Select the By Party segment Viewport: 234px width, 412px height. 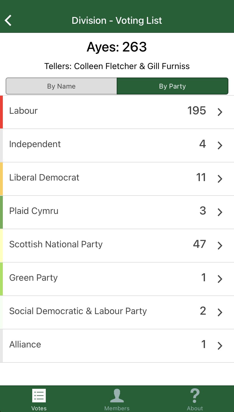[172, 86]
